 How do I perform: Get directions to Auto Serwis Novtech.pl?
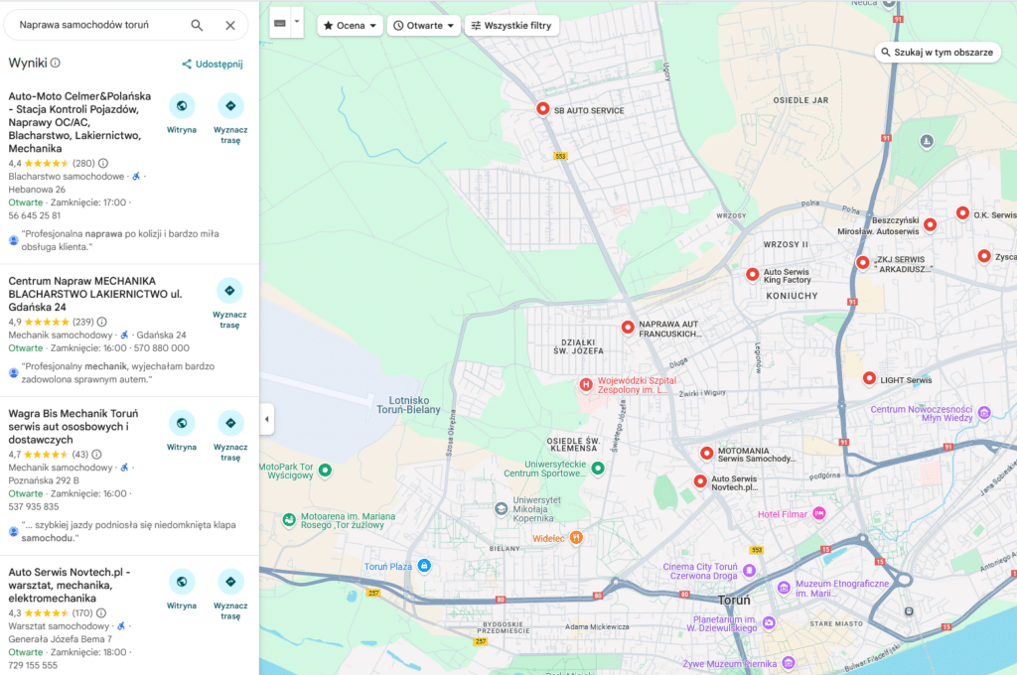click(230, 582)
